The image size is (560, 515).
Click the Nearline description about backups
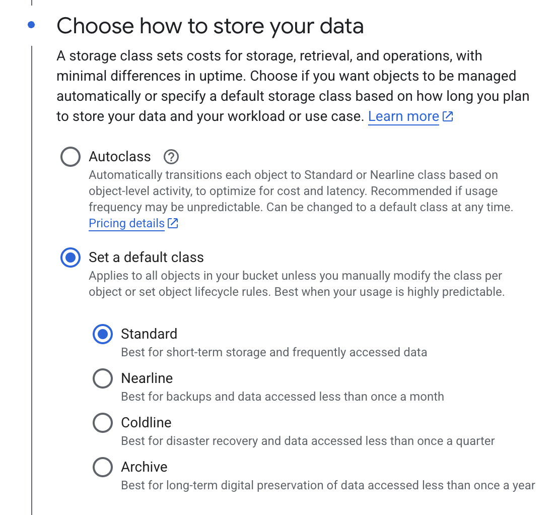[x=283, y=397]
